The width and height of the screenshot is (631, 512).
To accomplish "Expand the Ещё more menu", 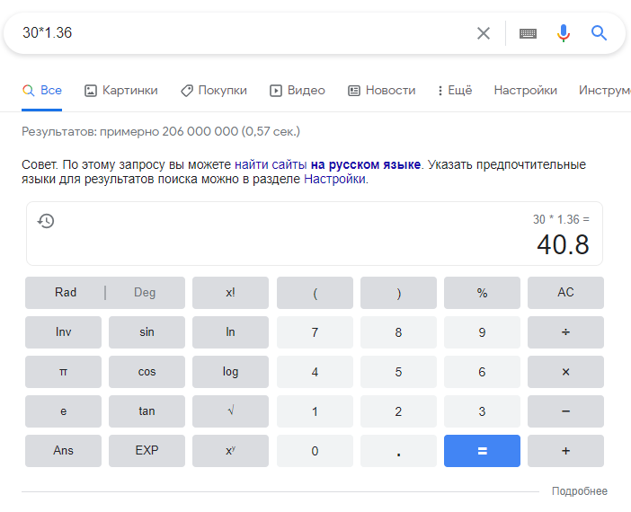I will tap(455, 90).
